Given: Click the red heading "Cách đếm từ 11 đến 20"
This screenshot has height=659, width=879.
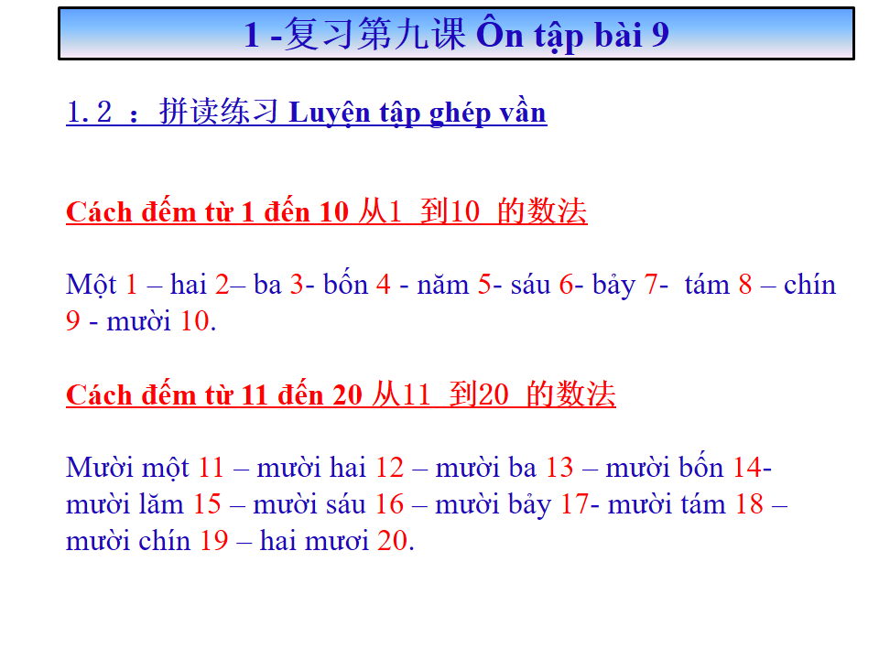Looking at the screenshot, I should (x=214, y=395).
